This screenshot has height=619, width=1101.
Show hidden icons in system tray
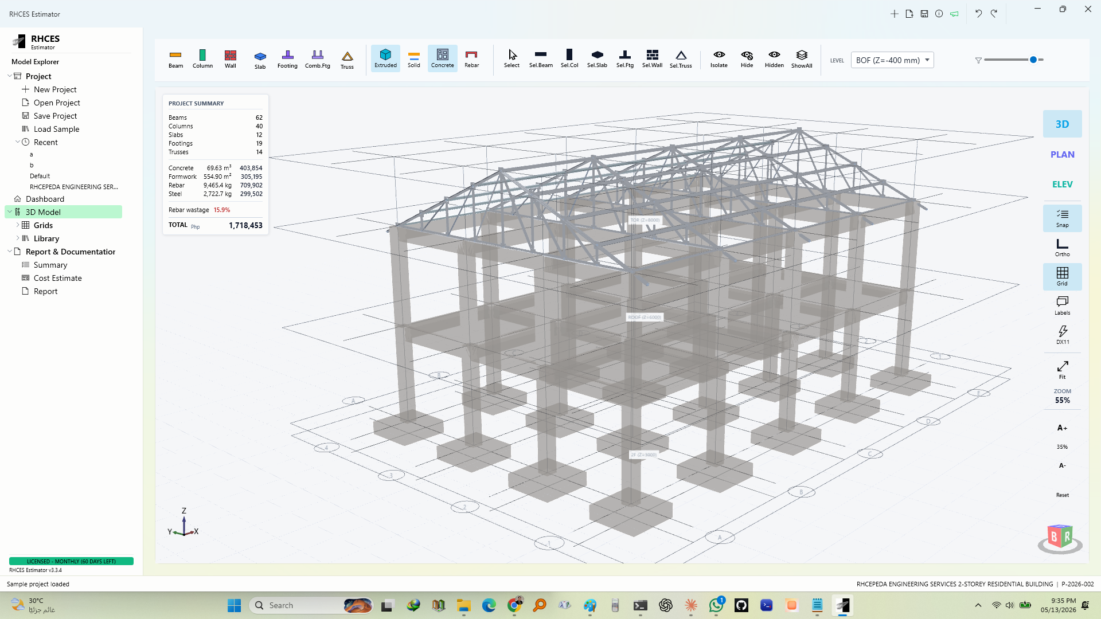pyautogui.click(x=978, y=605)
